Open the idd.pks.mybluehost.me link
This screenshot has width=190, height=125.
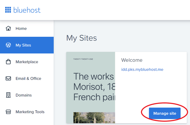click(142, 70)
